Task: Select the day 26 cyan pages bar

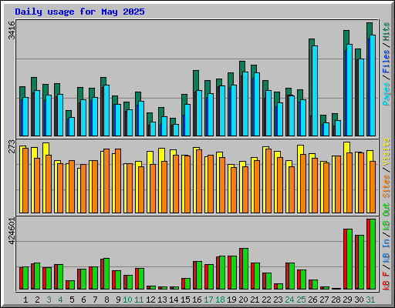Action: 315,91
